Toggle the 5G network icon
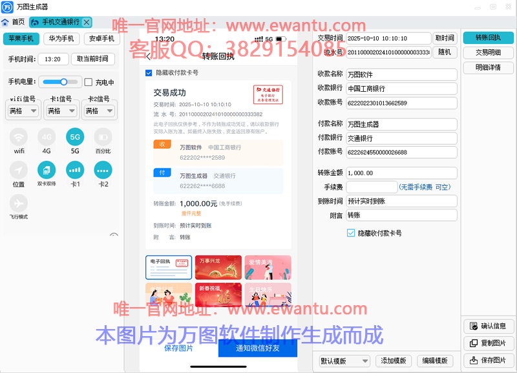 [x=75, y=137]
